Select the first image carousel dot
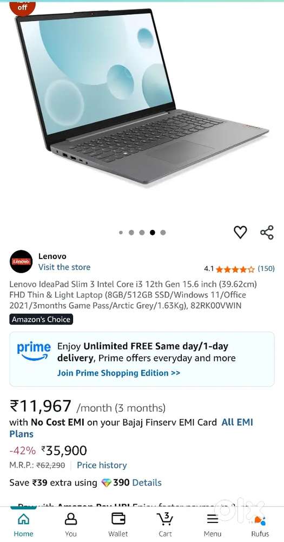The height and width of the screenshot is (542, 284). (121, 233)
